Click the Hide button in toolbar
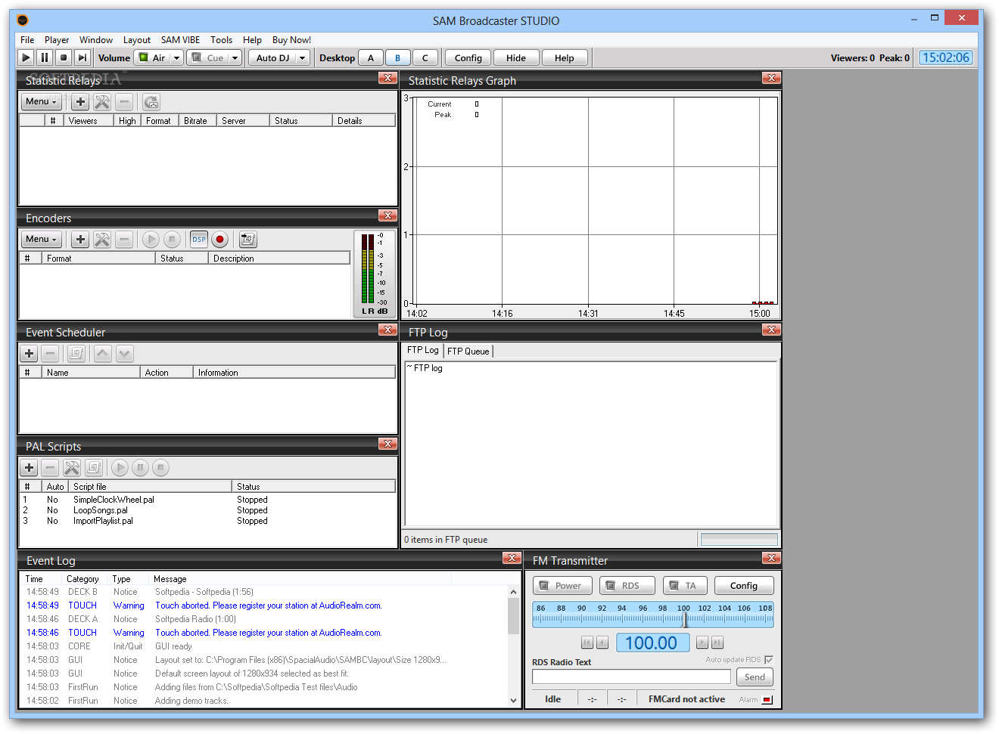 pyautogui.click(x=516, y=57)
